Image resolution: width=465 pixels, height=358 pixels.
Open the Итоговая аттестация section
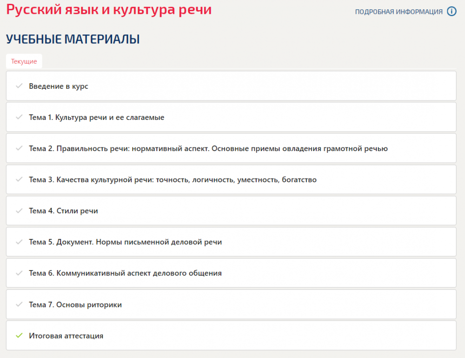click(x=231, y=336)
